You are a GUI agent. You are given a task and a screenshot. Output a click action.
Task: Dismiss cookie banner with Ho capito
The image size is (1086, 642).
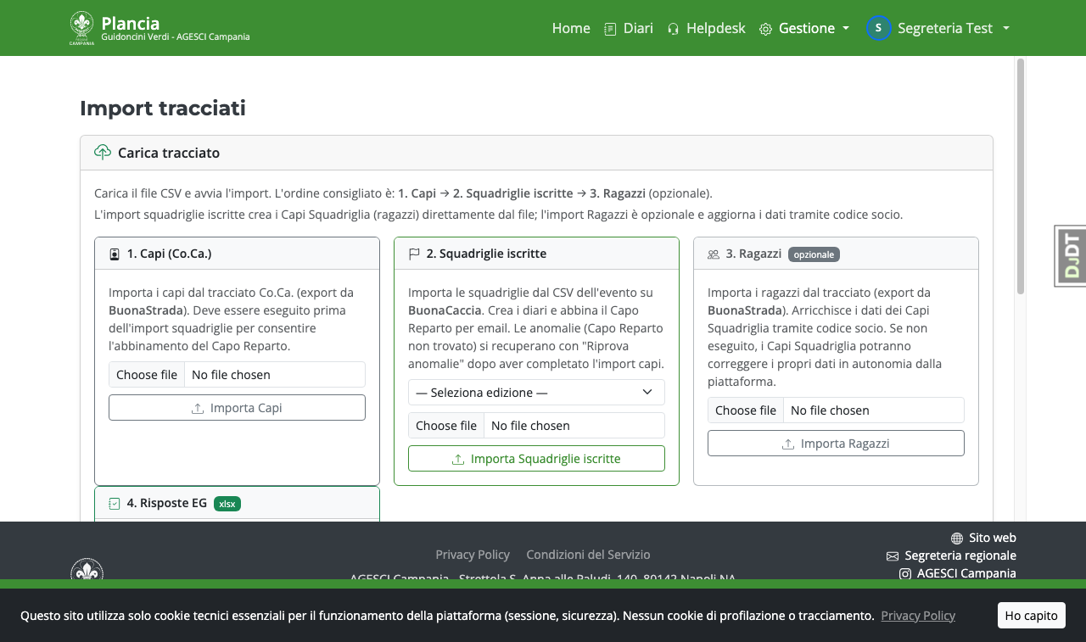click(1031, 616)
